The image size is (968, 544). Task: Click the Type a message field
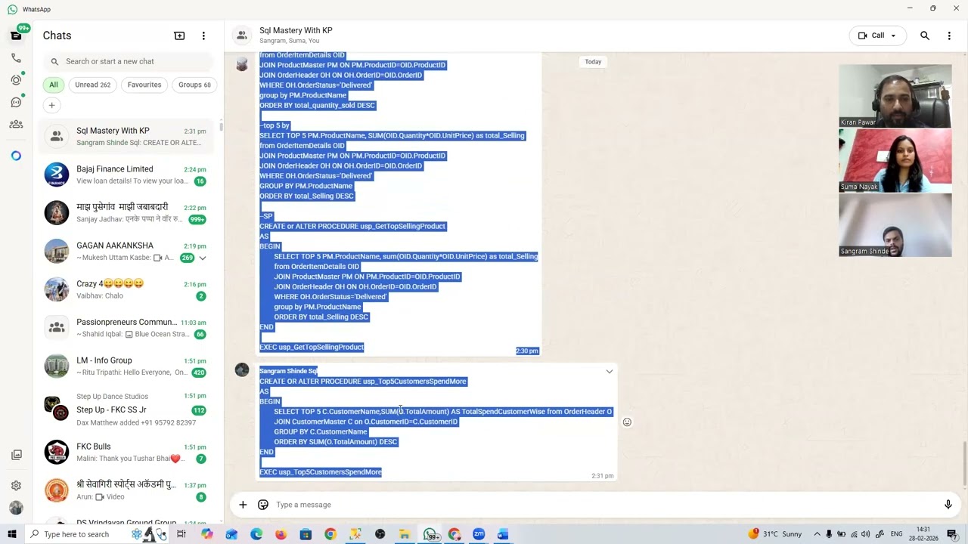[605, 505]
